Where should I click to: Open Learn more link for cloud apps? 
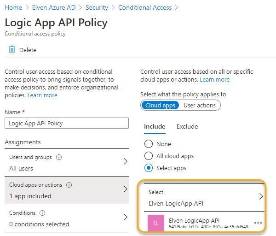(x=214, y=80)
